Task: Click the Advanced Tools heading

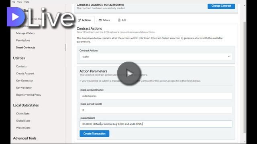Action: point(25,138)
